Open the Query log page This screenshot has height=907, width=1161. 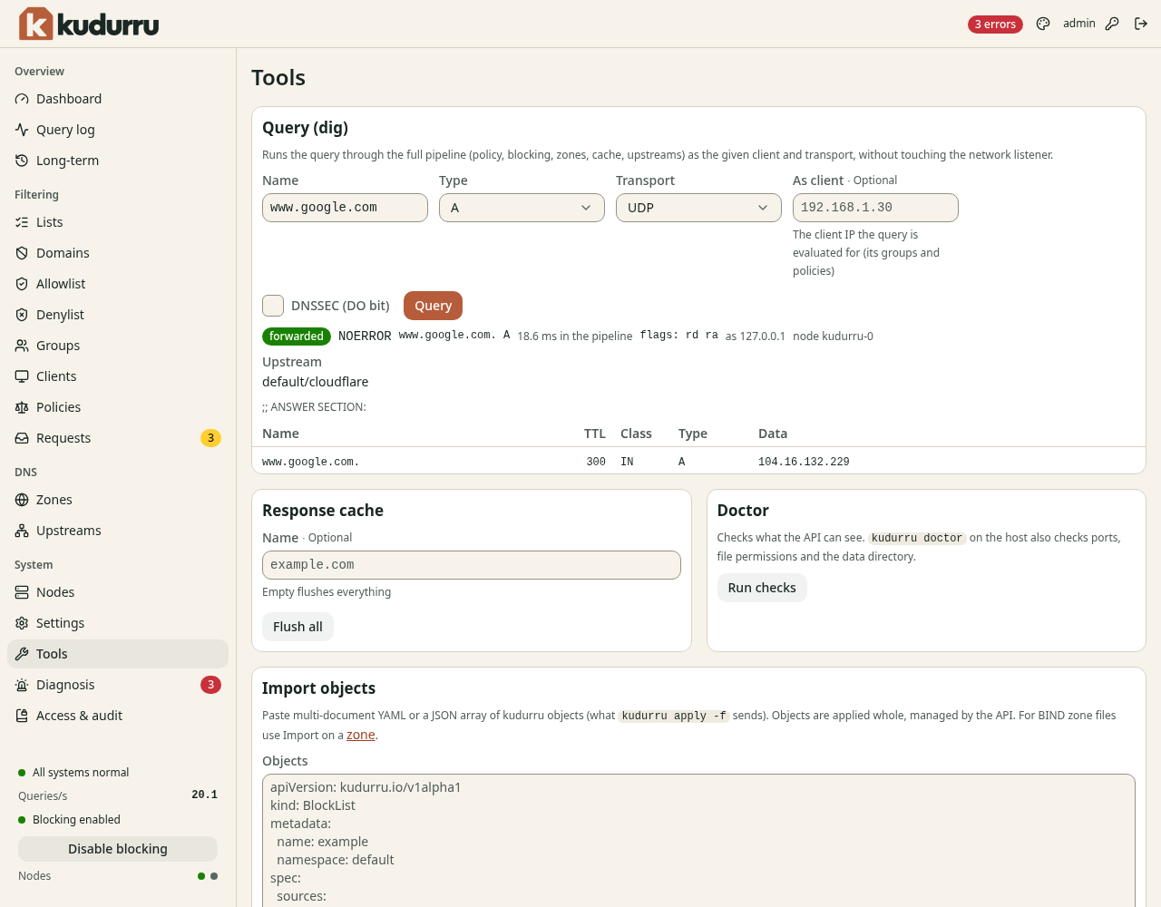point(118,130)
